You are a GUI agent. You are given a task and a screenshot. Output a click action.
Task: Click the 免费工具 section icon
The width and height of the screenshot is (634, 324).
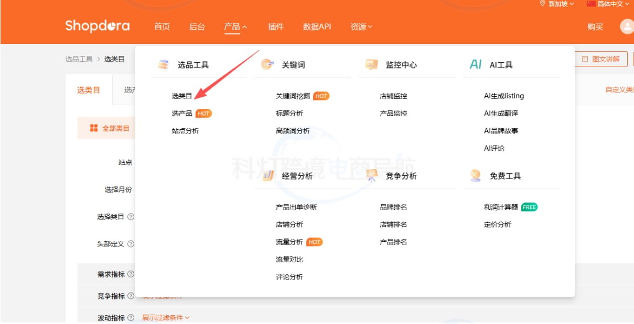point(475,175)
